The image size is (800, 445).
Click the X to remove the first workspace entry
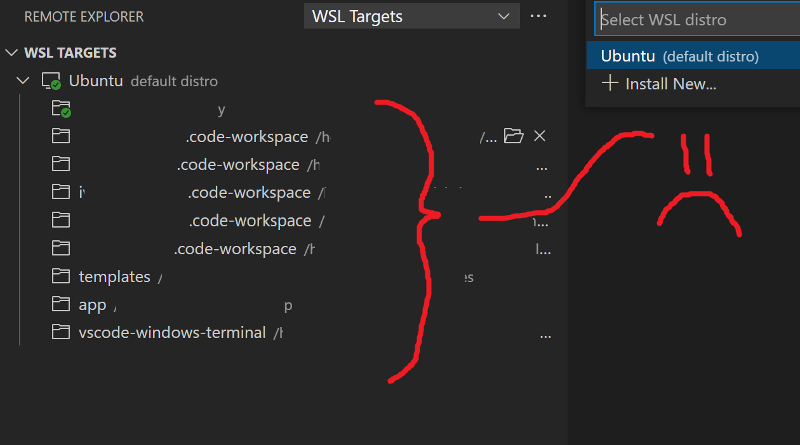click(x=540, y=135)
